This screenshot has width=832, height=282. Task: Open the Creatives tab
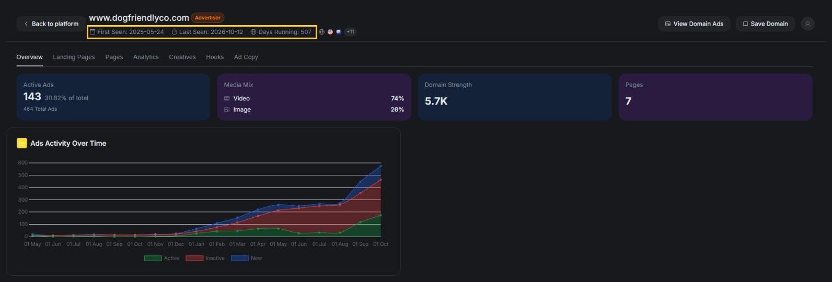tap(182, 57)
